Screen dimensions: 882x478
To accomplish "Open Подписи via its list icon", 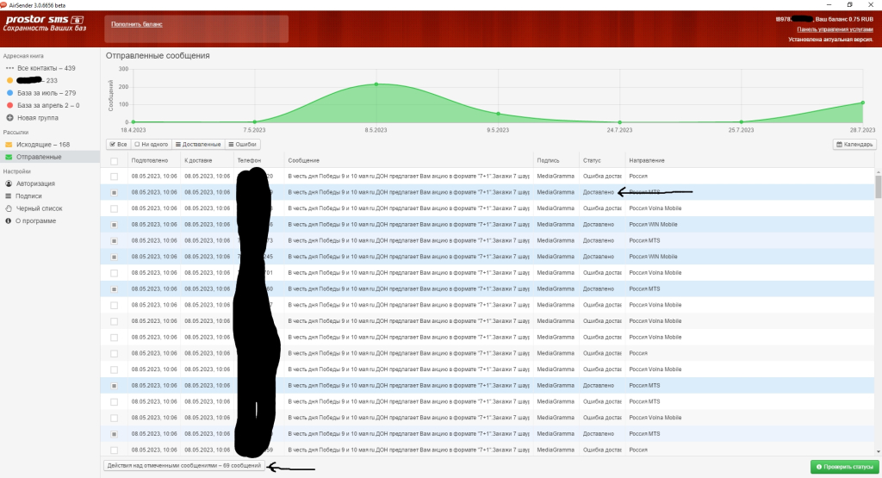I will 9,196.
